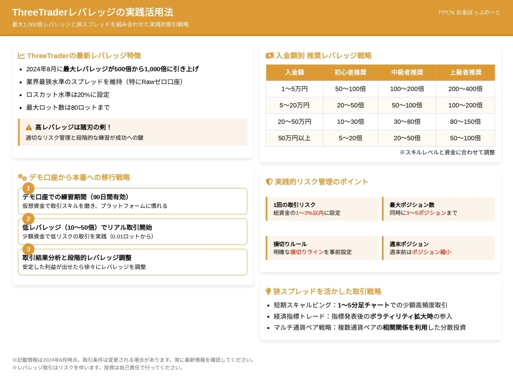Select the description "少額資金で低リスクの取引を実践（0.01ロットから）"
The height and width of the screenshot is (380, 513).
click(88, 236)
